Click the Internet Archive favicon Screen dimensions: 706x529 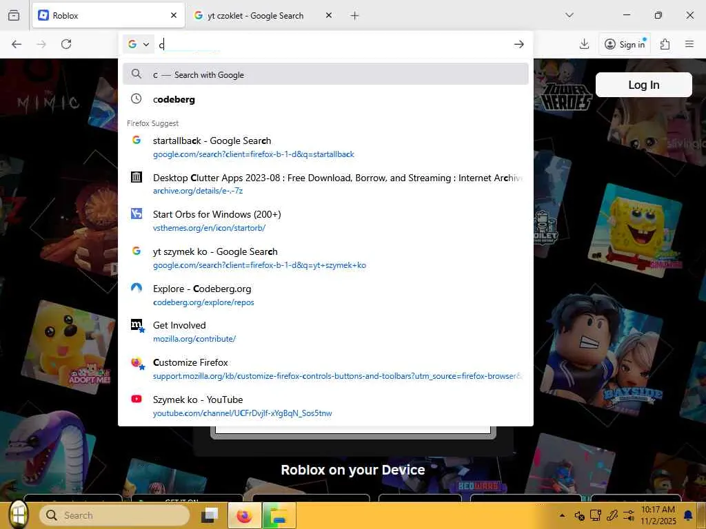tap(136, 177)
